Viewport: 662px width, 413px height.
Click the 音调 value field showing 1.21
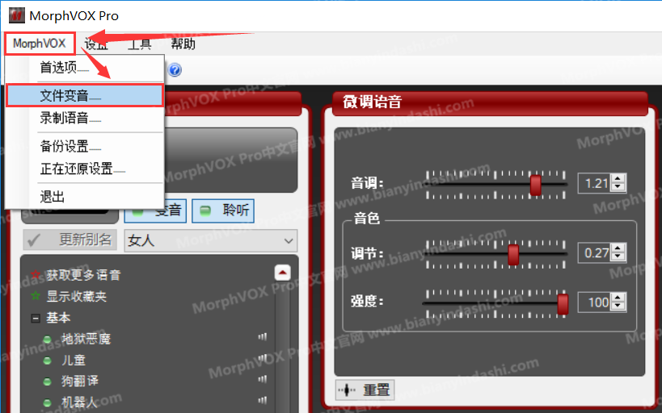coord(595,183)
